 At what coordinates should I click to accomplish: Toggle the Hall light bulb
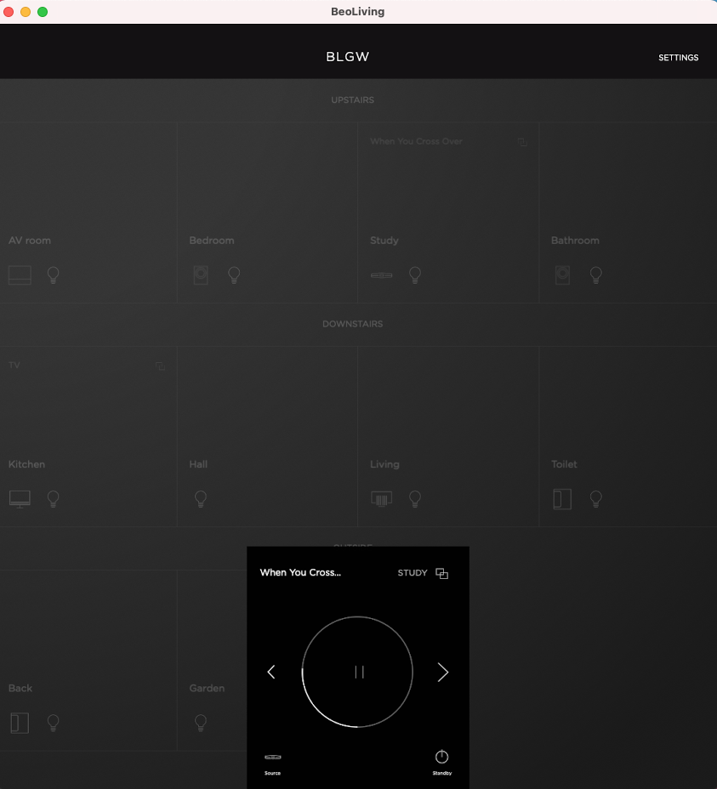pyautogui.click(x=201, y=499)
